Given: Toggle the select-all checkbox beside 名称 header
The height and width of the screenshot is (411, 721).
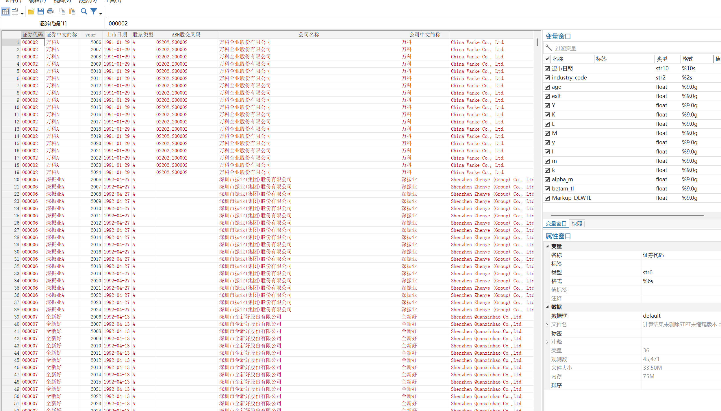Looking at the screenshot, I should [x=547, y=59].
